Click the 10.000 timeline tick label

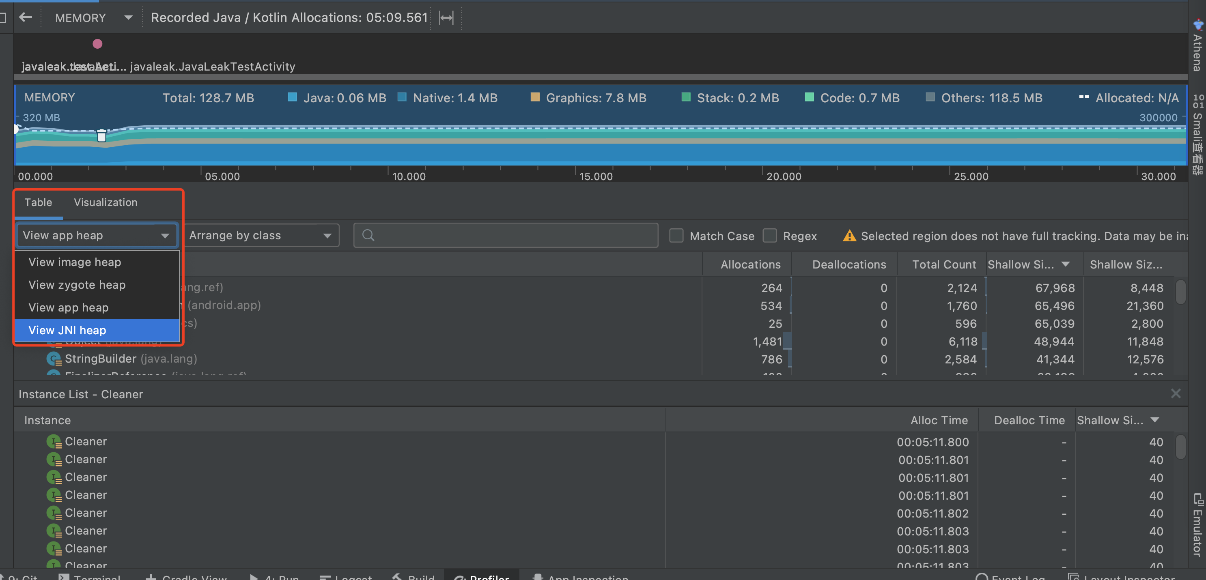(x=409, y=176)
